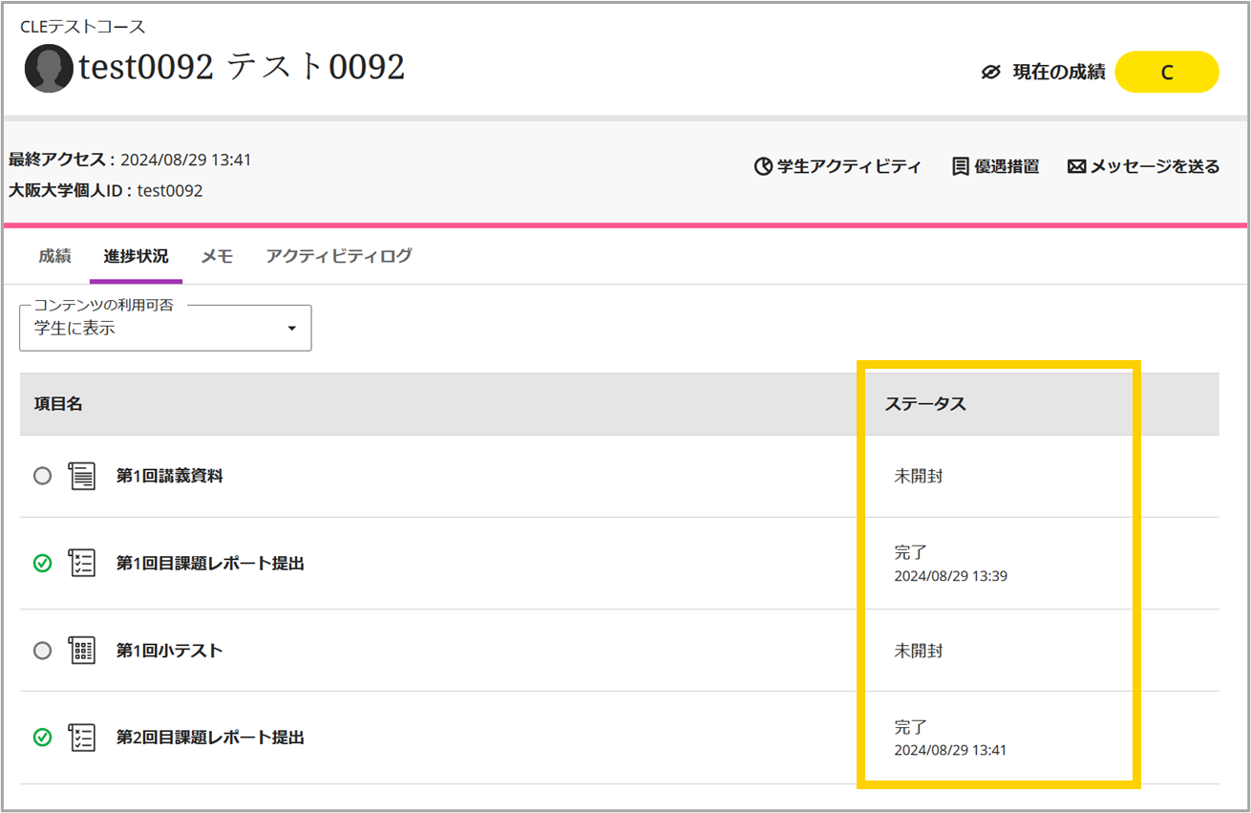Click 完了 status of 第1回目課題レポート提出

point(910,552)
